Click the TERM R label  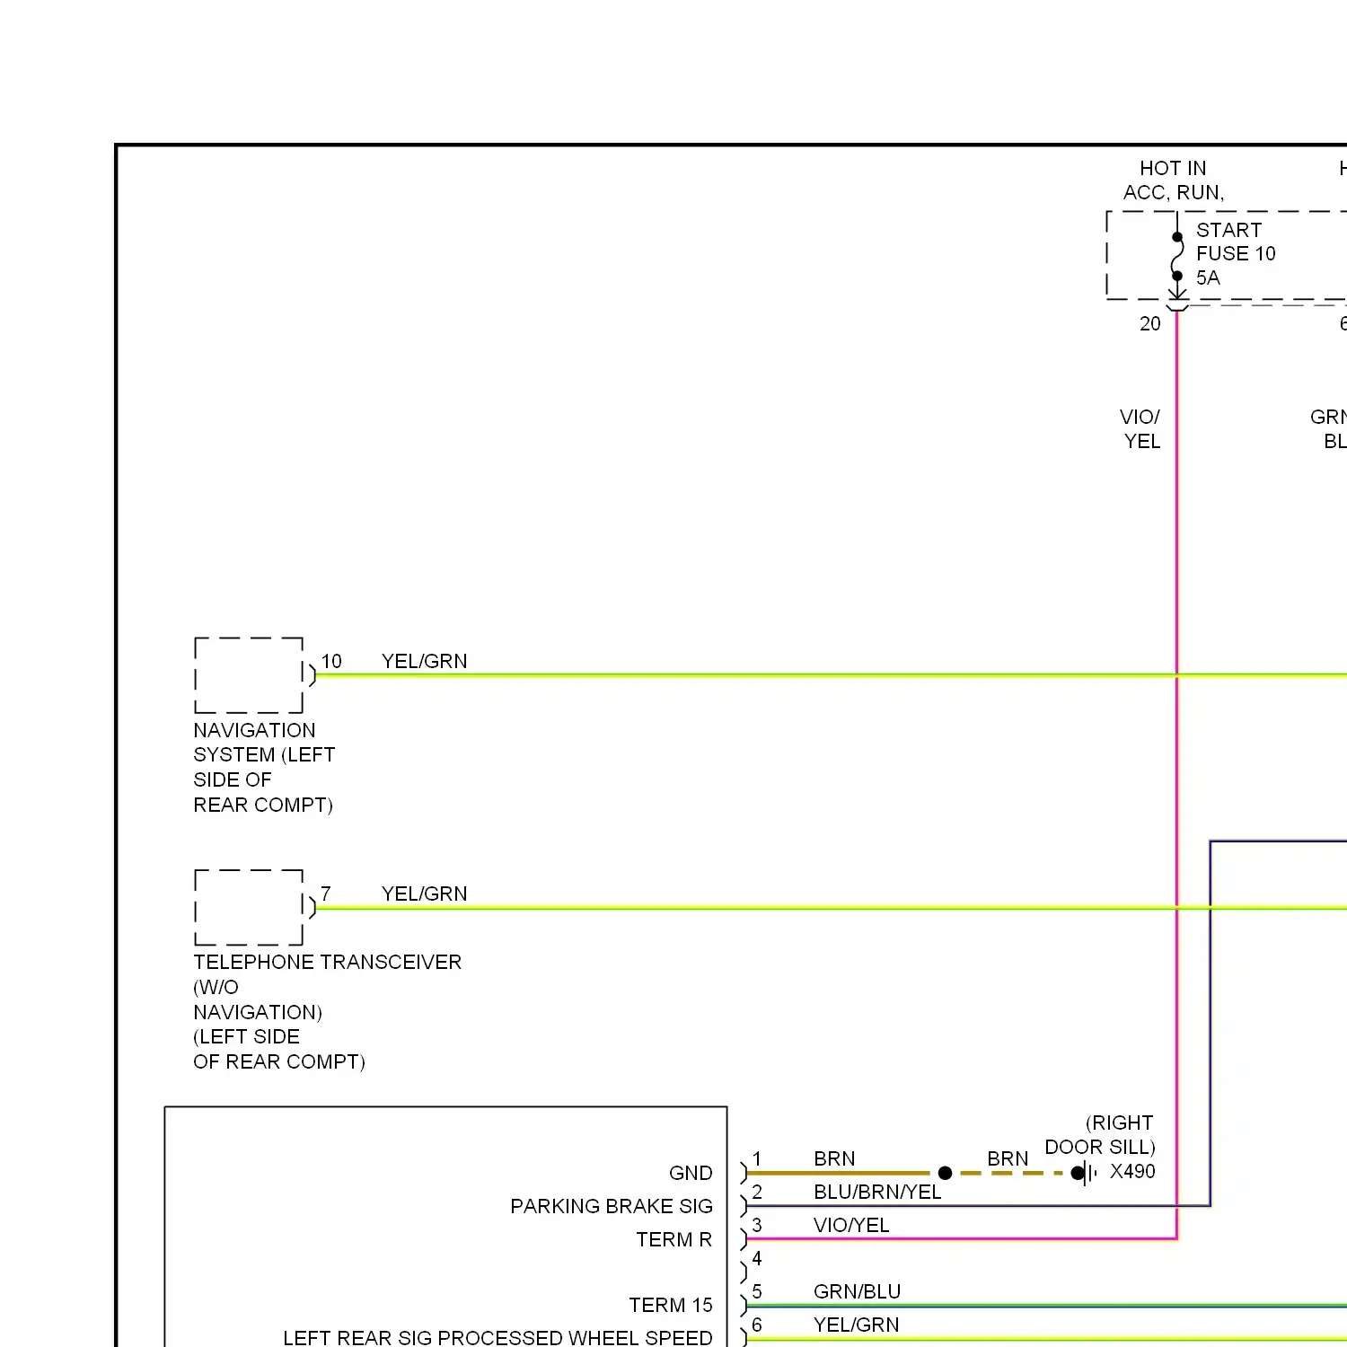click(x=674, y=1240)
